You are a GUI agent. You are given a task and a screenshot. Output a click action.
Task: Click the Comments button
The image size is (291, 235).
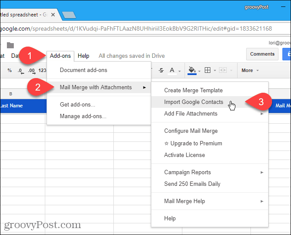[262, 54]
